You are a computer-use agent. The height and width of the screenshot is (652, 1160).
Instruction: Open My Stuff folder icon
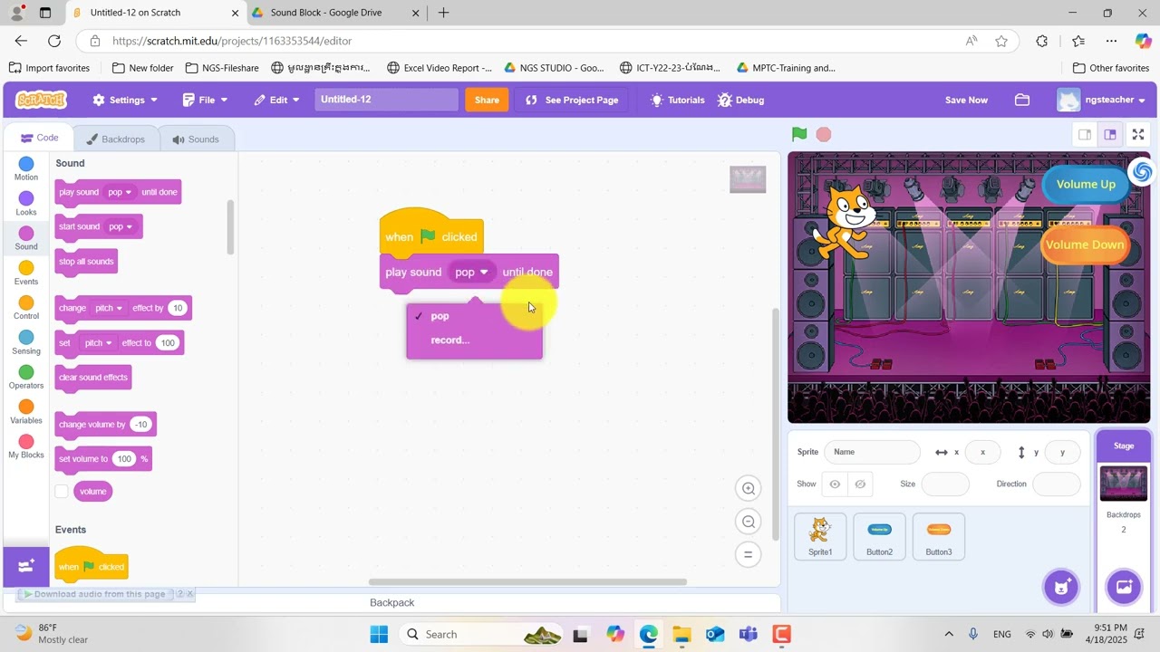pyautogui.click(x=1022, y=100)
